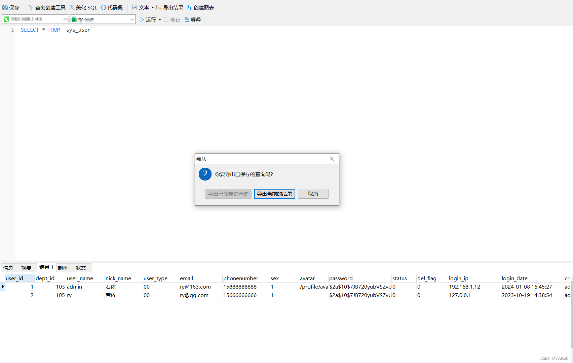Select login_date 2024-01-08 16:45:27 cell
The image size is (573, 363).
[x=532, y=287]
